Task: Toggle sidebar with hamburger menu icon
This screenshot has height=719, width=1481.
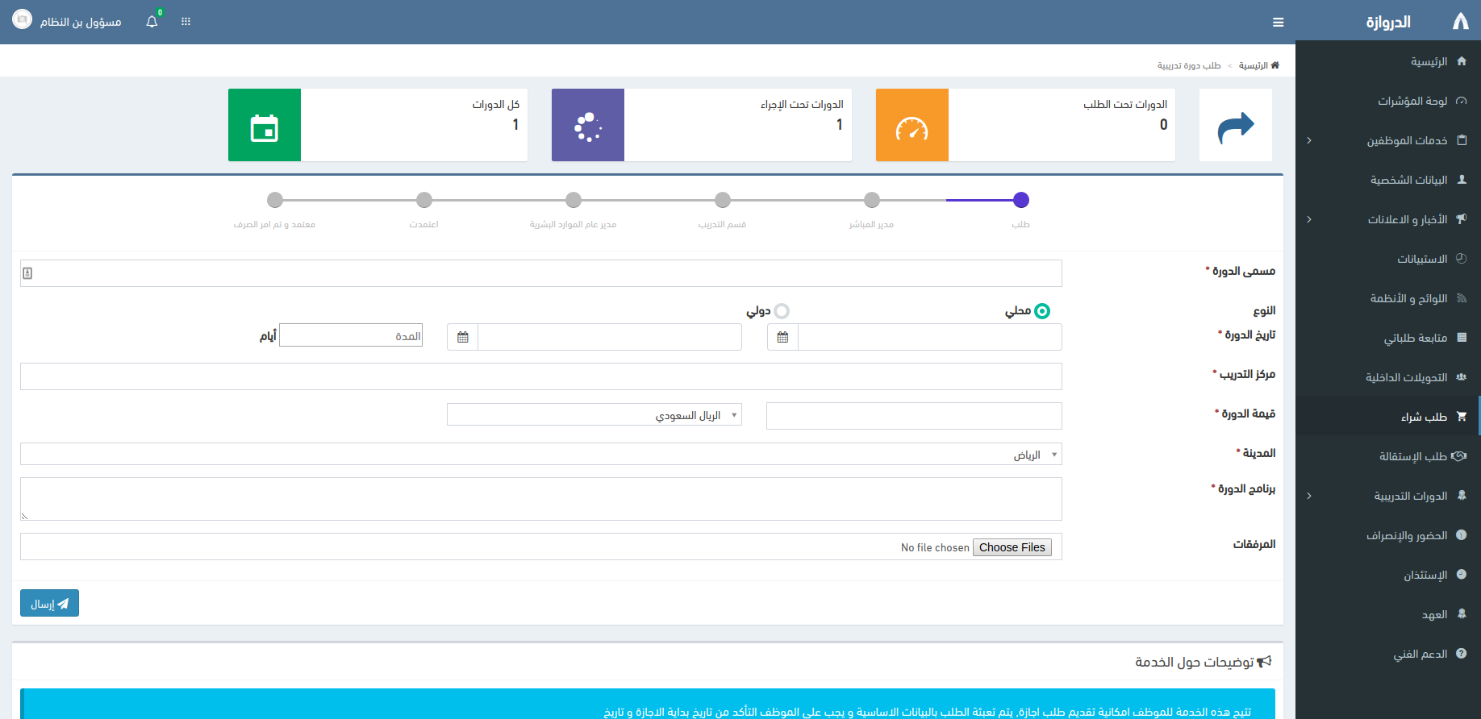Action: click(x=1278, y=23)
